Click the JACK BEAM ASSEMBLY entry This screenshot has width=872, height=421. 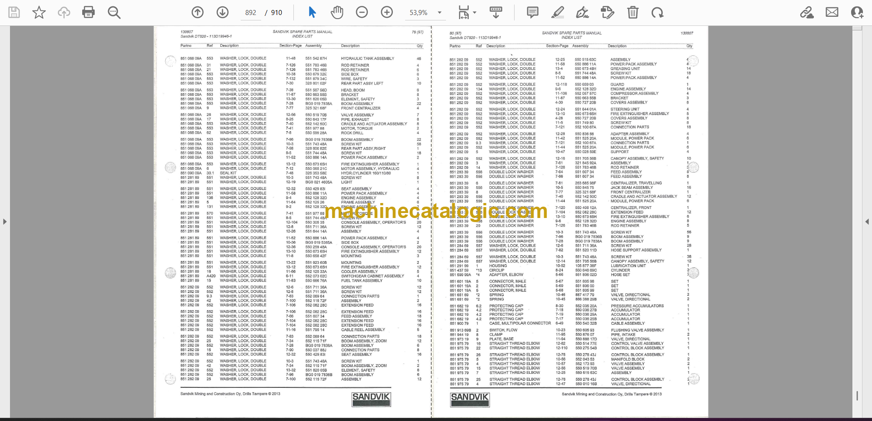point(631,188)
